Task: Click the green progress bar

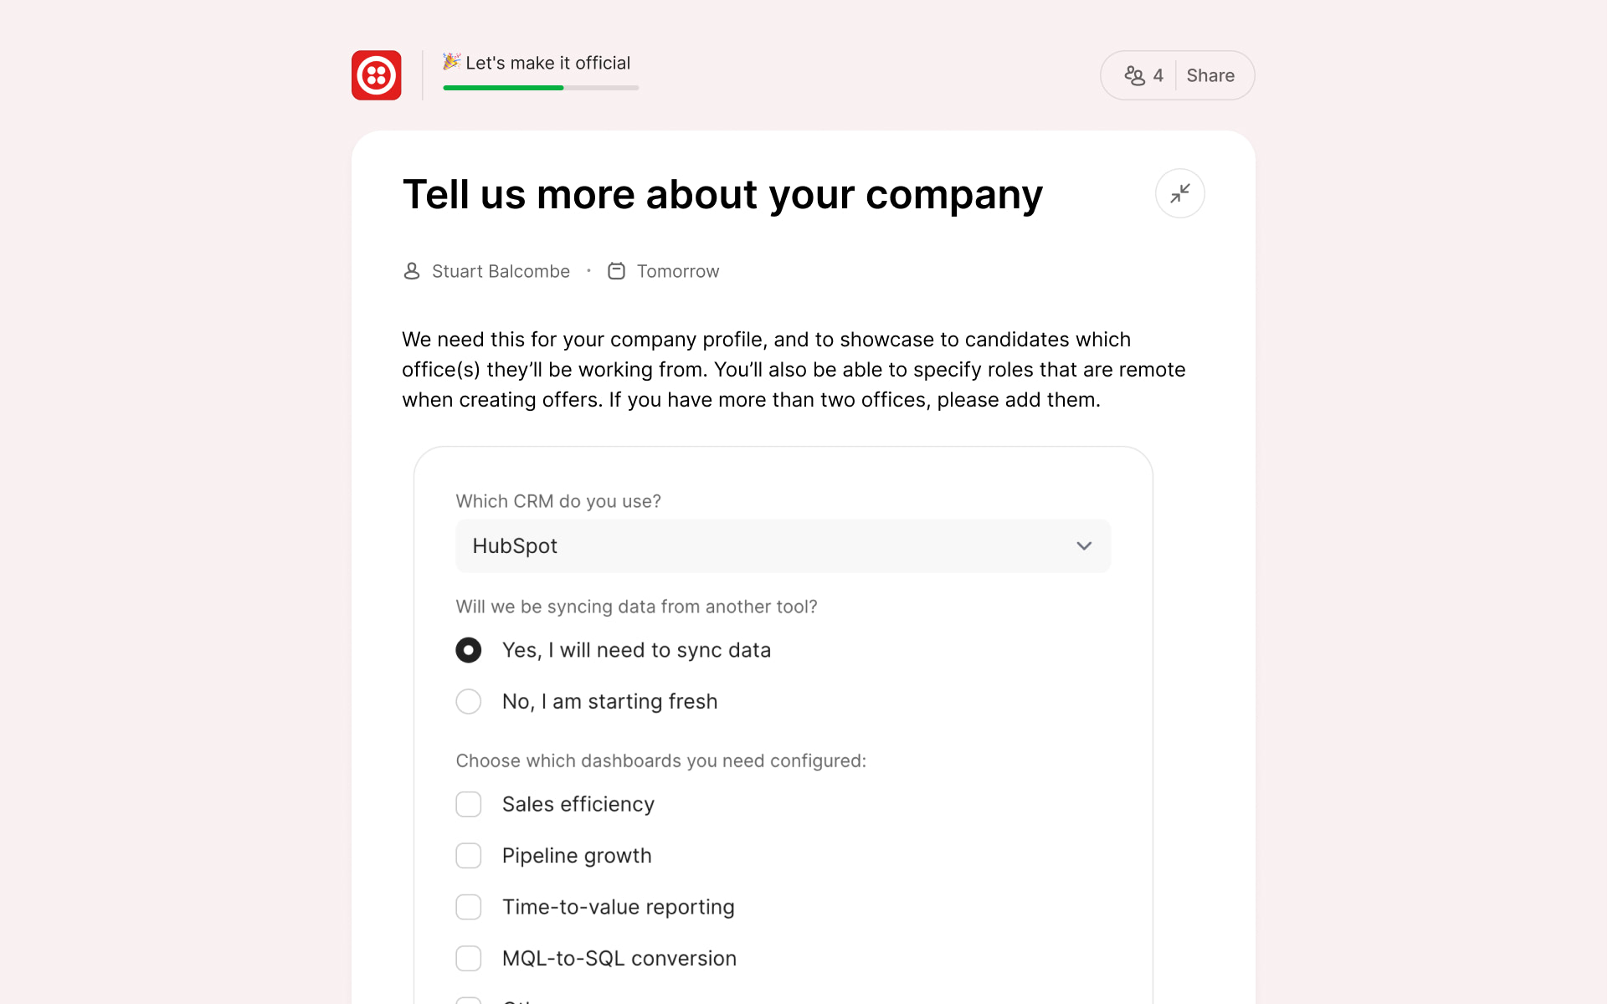Action: [502, 87]
